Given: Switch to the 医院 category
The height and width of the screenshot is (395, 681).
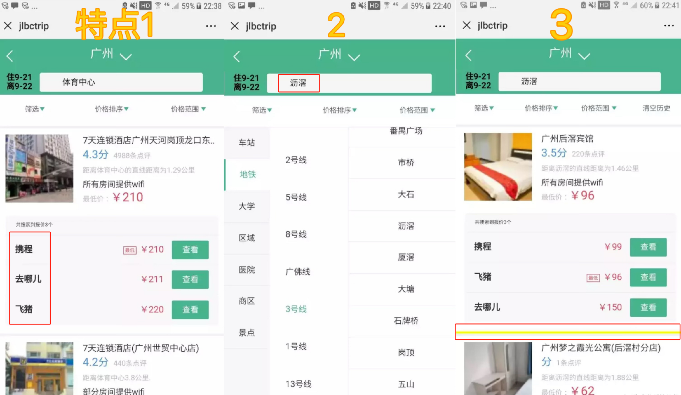Looking at the screenshot, I should (247, 270).
